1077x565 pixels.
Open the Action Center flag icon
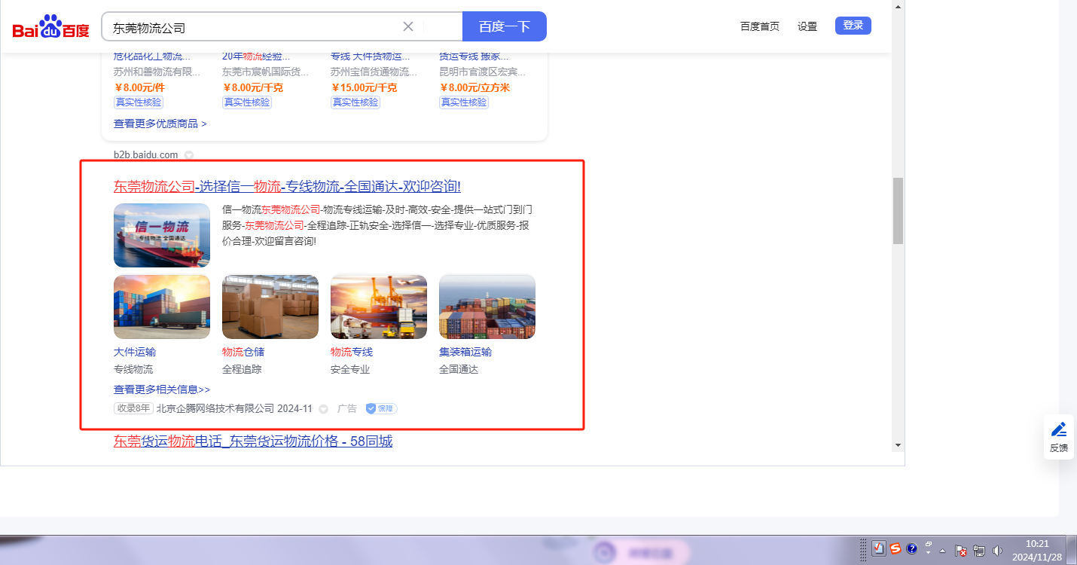[961, 551]
